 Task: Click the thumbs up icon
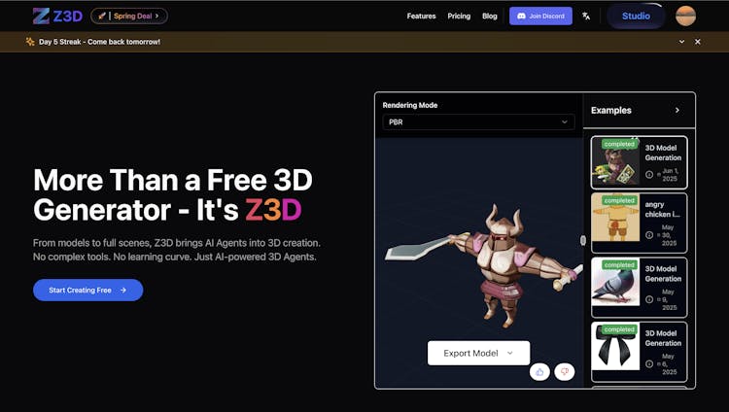click(539, 371)
